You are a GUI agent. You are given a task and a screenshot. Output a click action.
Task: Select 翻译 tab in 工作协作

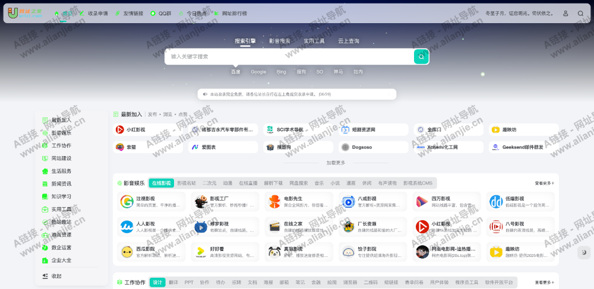click(x=173, y=282)
